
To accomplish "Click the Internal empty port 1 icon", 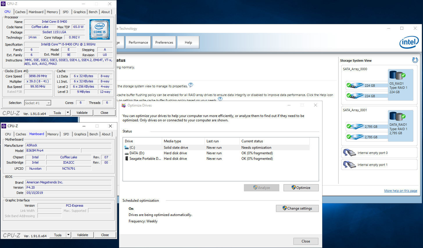I will (349, 165).
